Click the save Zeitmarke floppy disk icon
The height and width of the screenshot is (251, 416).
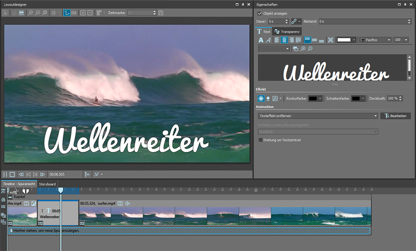(x=161, y=13)
